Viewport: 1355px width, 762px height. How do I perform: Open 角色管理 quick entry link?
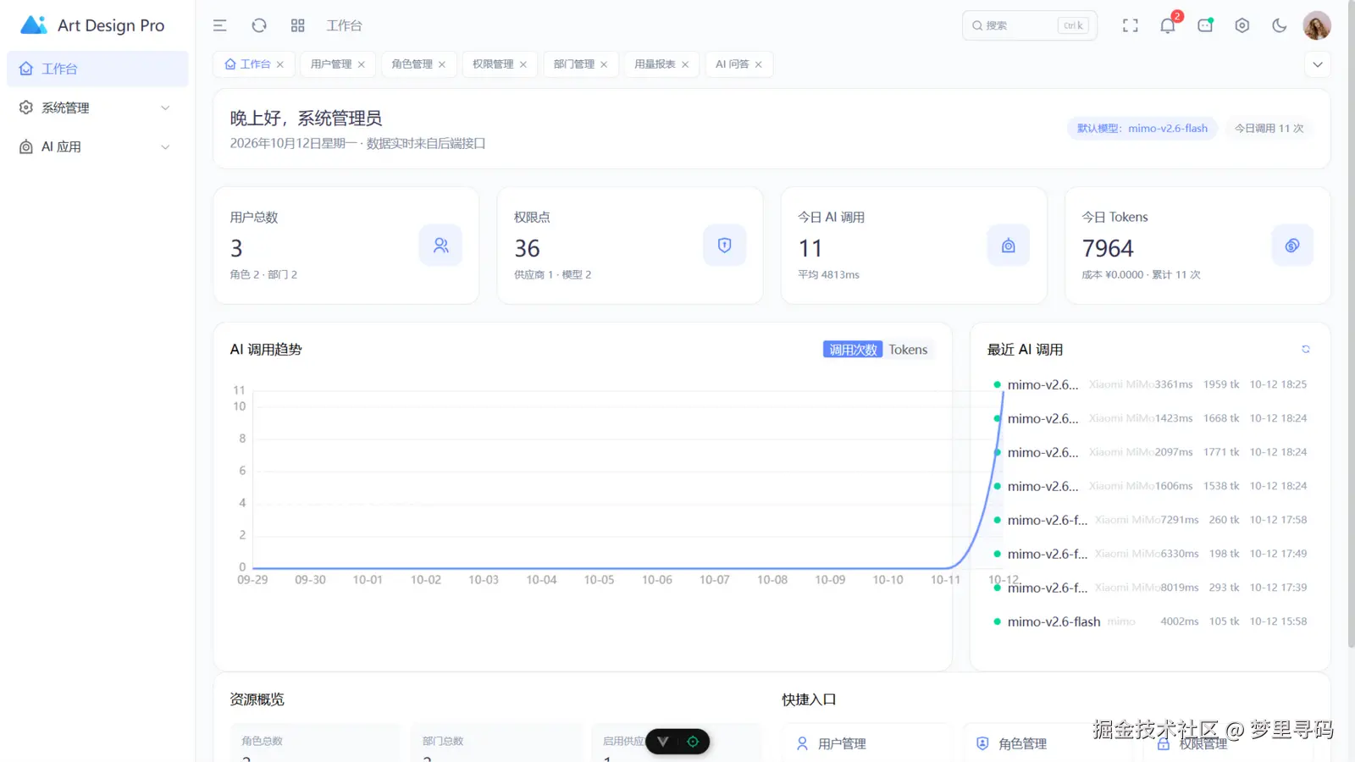point(1047,743)
